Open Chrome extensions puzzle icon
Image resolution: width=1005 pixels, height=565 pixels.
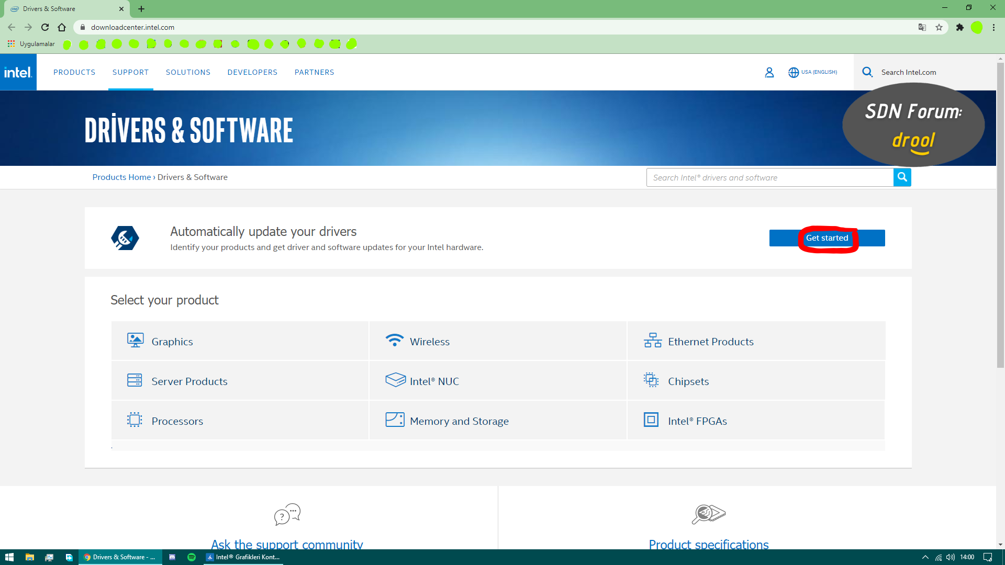click(x=959, y=27)
